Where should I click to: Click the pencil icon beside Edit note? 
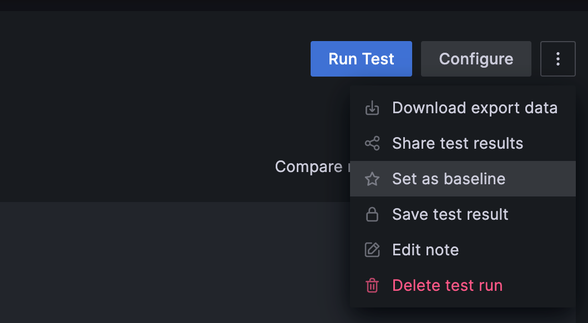coord(372,250)
